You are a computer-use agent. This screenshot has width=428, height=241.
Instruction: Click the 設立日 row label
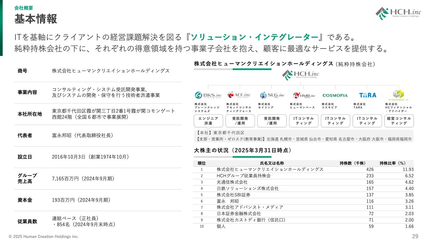click(x=25, y=157)
